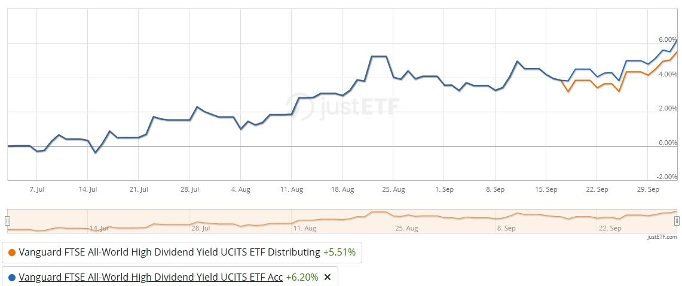Grab the right handle of the range navigator
The image size is (682, 286).
677,220
